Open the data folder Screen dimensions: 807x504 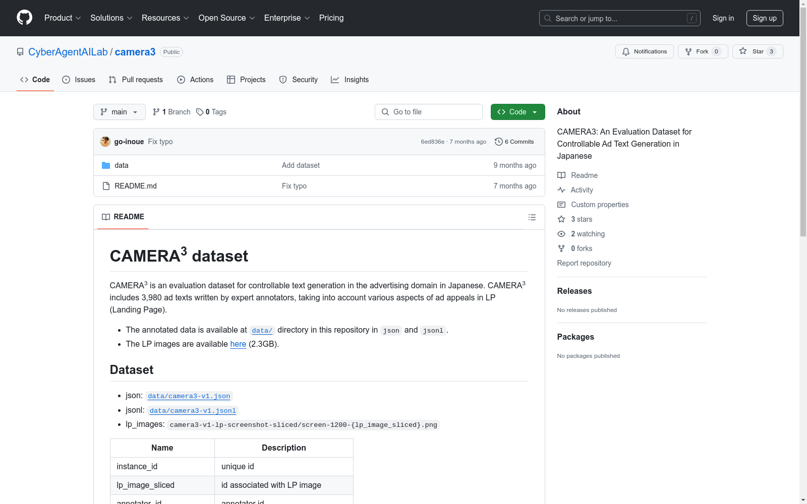tap(122, 165)
